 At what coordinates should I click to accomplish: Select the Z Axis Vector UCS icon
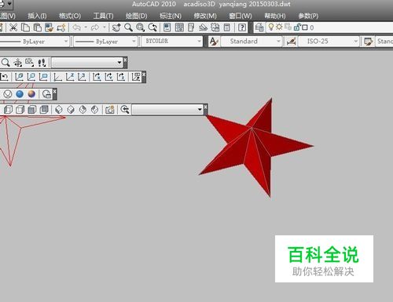(70, 77)
